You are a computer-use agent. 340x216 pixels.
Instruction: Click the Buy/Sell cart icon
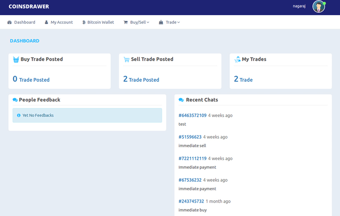click(x=126, y=22)
